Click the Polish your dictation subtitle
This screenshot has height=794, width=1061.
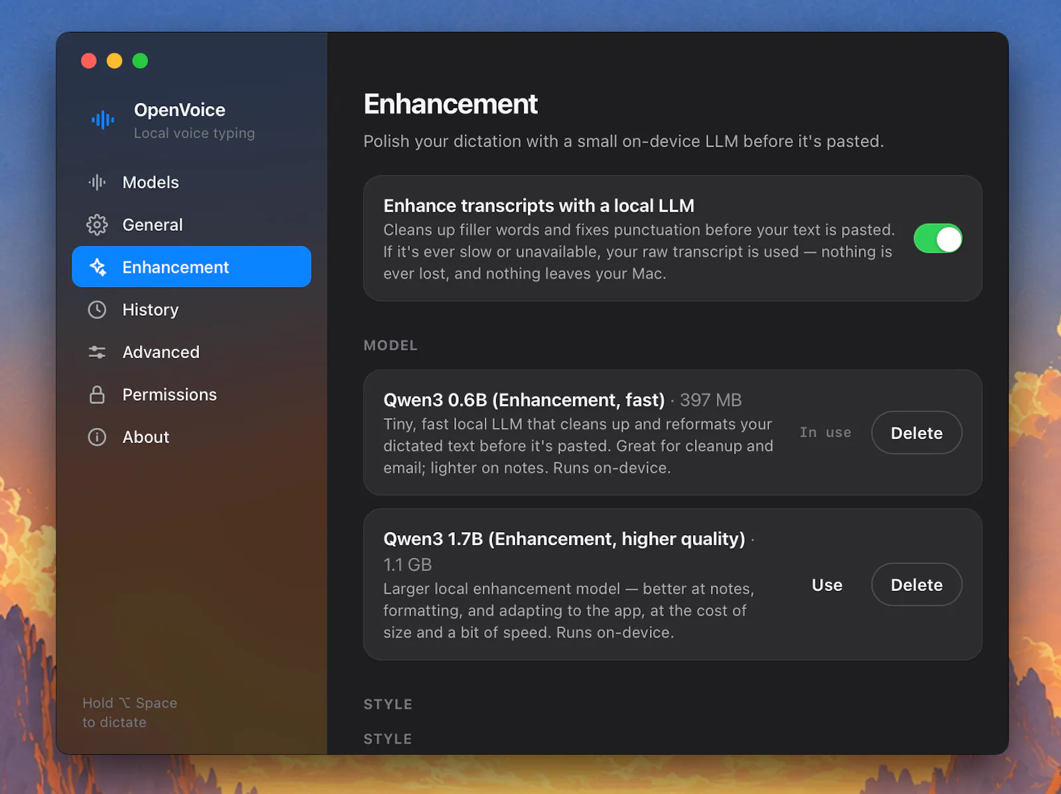(623, 141)
